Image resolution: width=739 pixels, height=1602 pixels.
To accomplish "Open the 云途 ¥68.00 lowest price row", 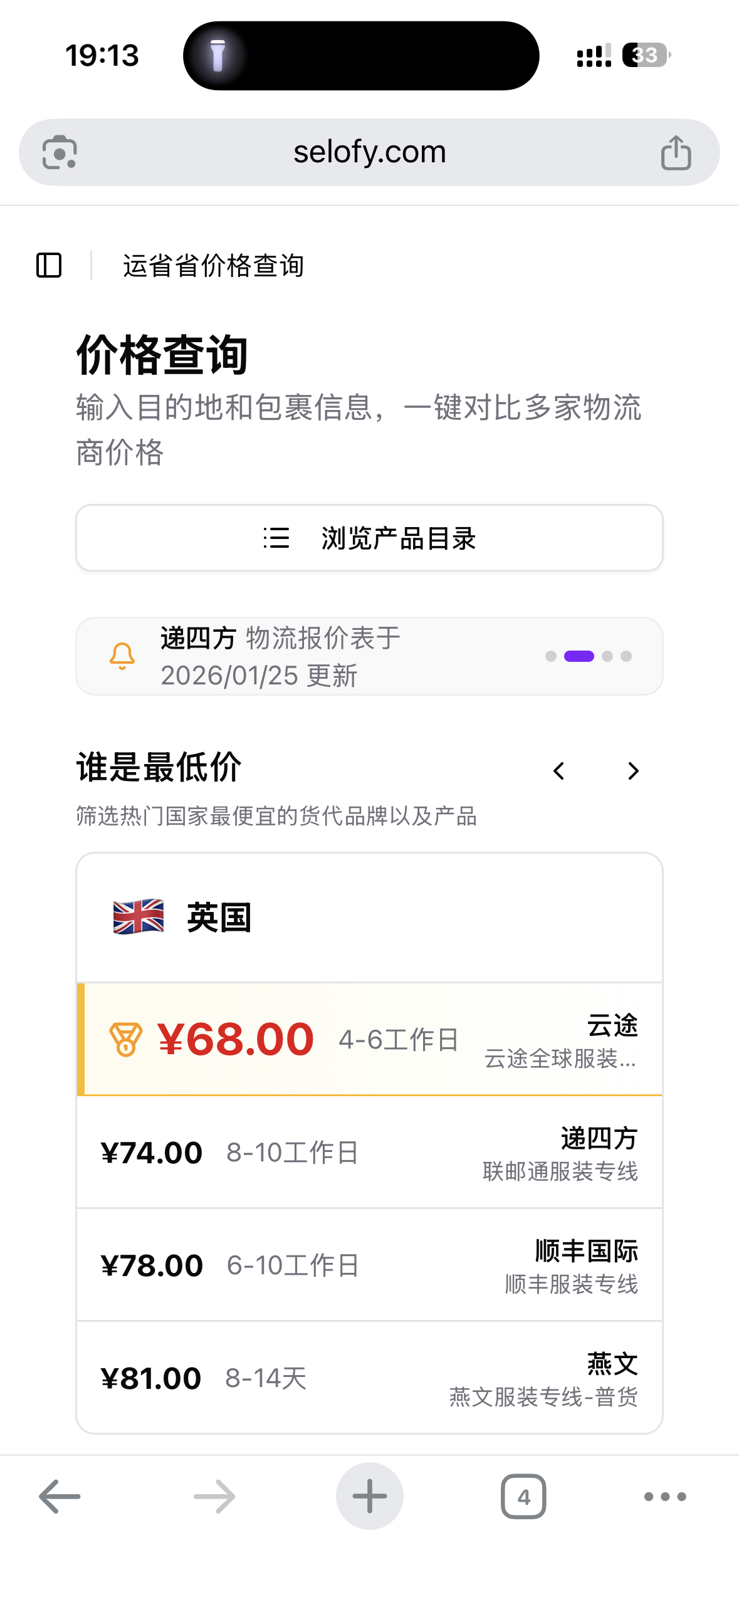I will [369, 1039].
